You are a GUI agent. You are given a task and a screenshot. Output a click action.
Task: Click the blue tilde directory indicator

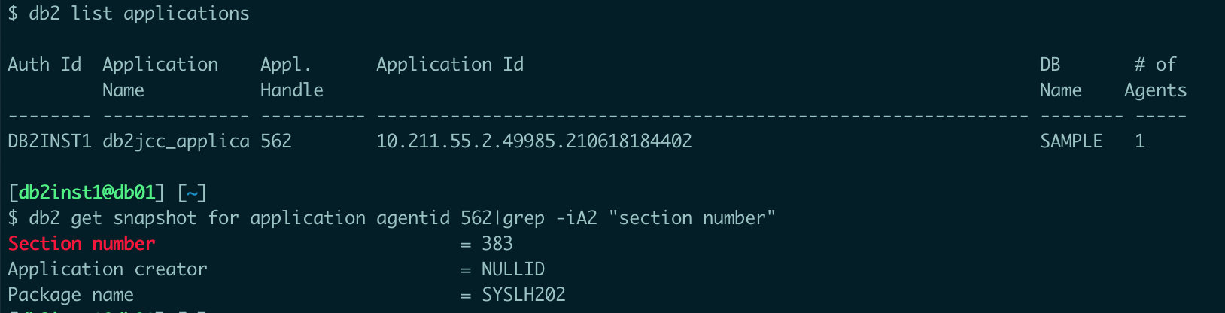pos(192,193)
